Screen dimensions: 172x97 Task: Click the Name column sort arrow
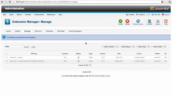pos(37,54)
